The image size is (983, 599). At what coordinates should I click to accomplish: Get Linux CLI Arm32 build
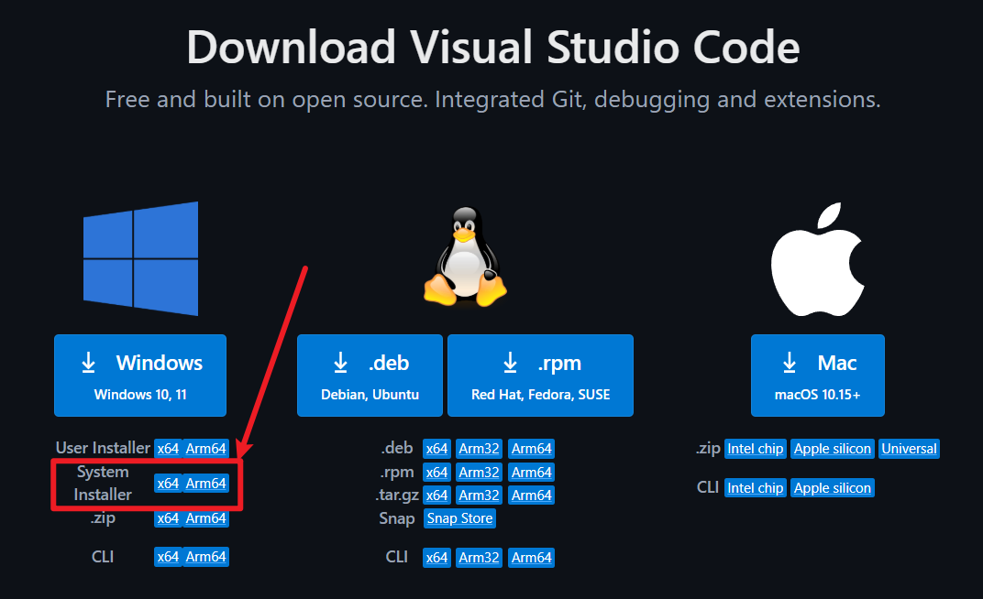point(479,557)
